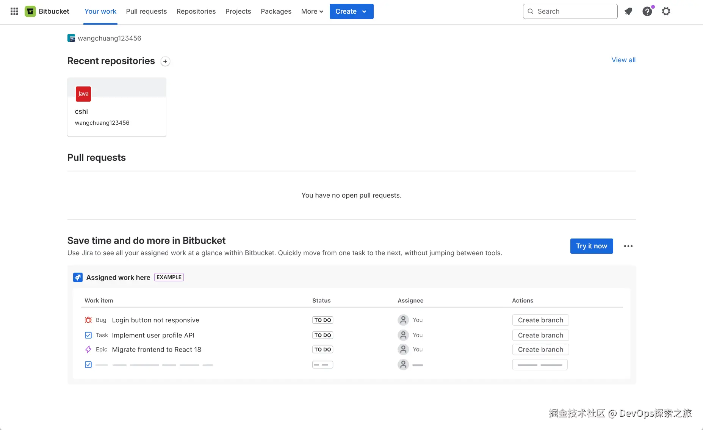
Task: Click the Task checkbox icon for user profile API
Action: [88, 335]
